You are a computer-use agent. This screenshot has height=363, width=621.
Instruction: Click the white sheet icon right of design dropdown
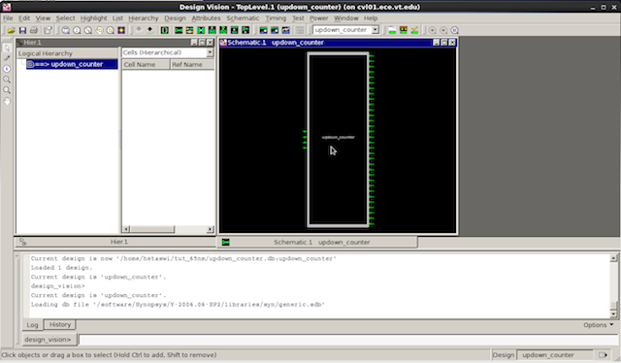pyautogui.click(x=392, y=30)
